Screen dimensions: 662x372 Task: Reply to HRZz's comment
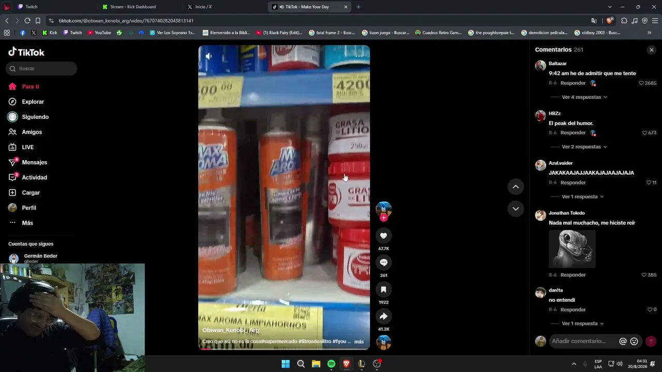573,133
